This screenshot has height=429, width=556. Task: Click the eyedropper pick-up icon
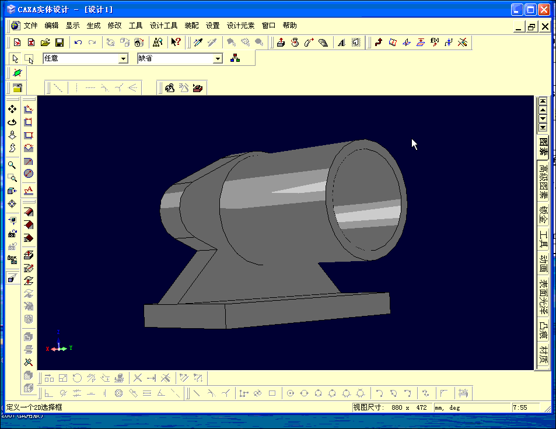198,43
